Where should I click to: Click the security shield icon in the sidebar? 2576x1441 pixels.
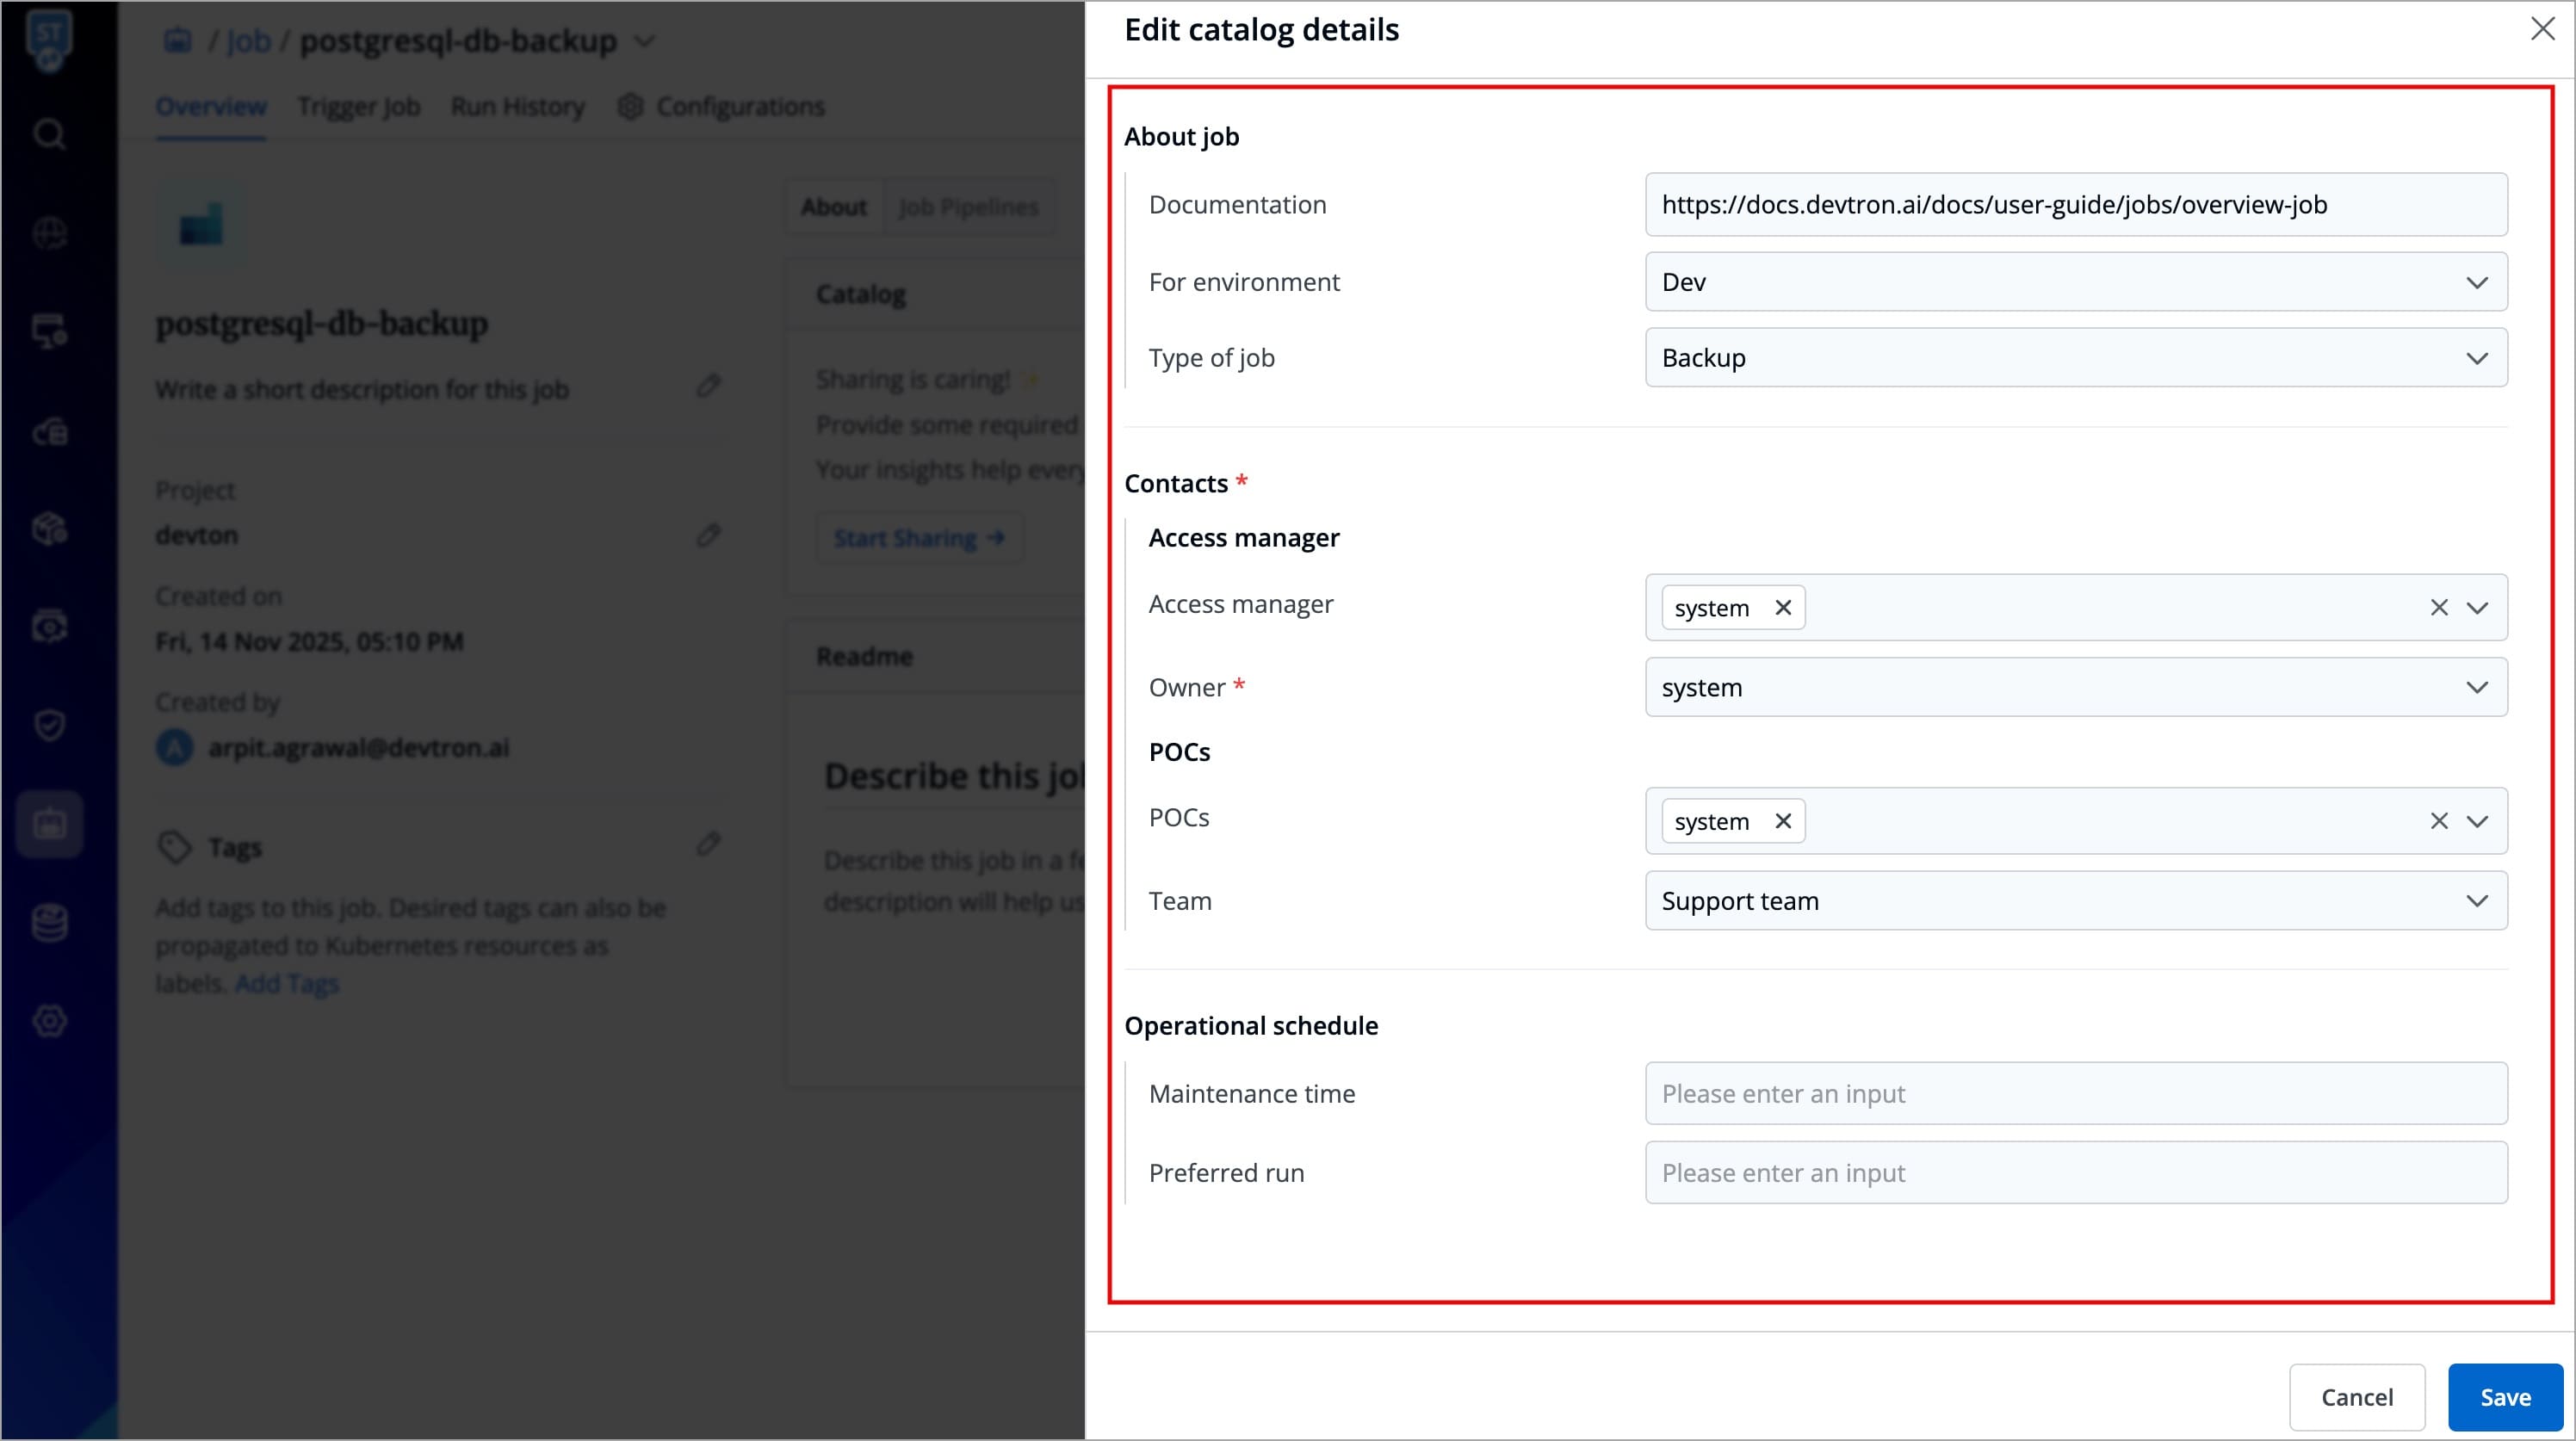[x=49, y=725]
